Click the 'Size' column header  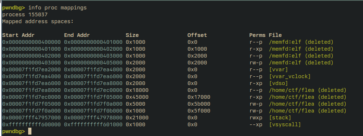coord(132,35)
